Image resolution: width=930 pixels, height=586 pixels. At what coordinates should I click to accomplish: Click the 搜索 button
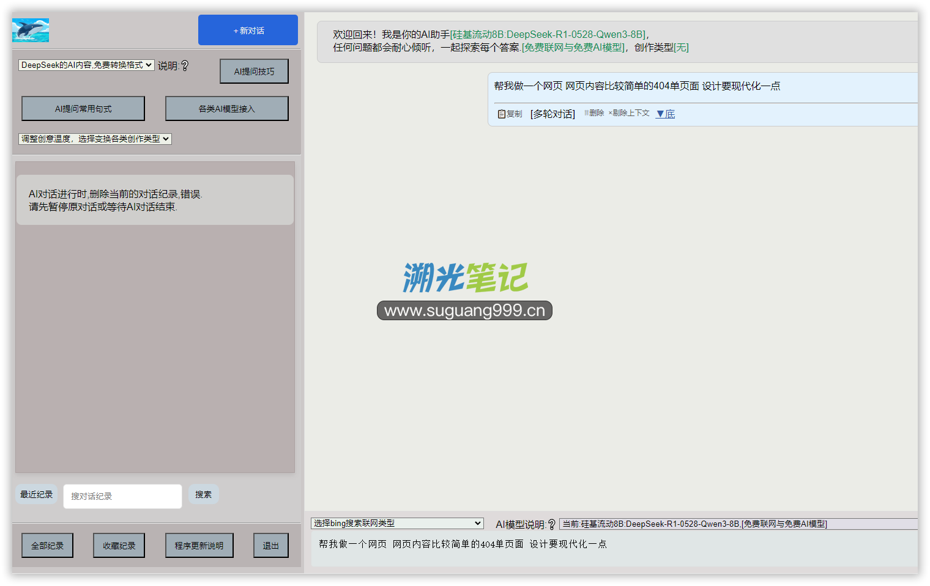pos(203,494)
